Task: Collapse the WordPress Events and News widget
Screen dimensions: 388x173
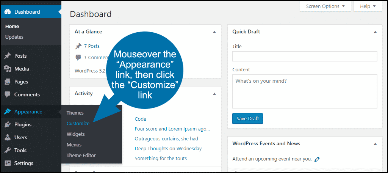Action: click(x=375, y=144)
